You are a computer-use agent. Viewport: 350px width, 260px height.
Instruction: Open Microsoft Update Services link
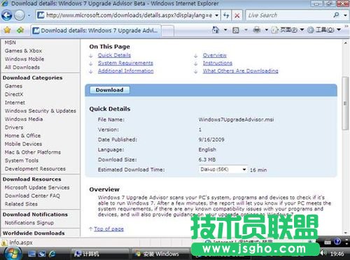37,187
